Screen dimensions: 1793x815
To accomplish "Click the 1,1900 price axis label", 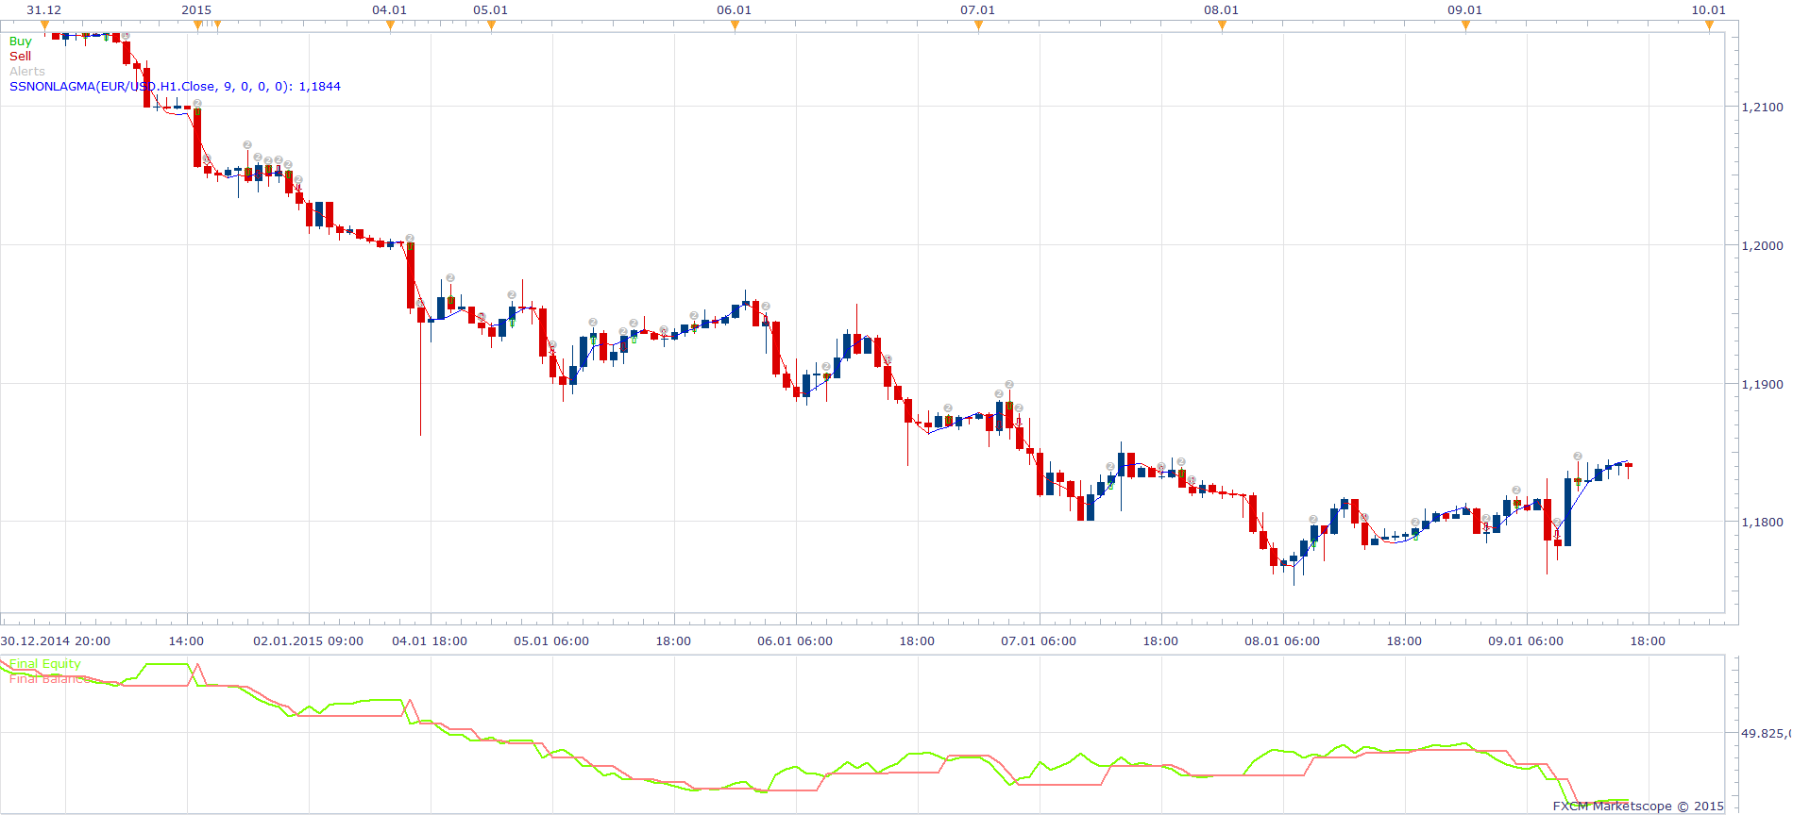I will coord(1762,385).
